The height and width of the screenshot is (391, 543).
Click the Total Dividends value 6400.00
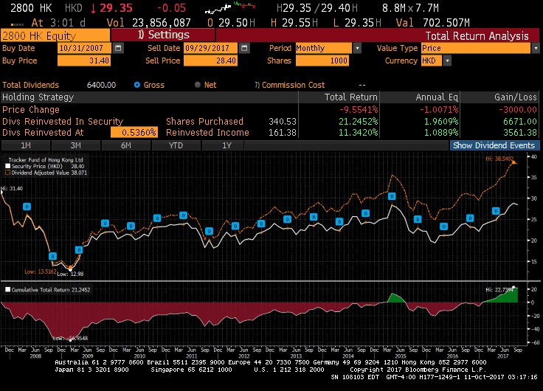click(102, 85)
